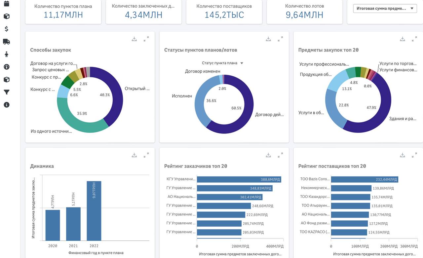
Task: Download the Статусы пунктов планов/лотов chart
Action: tap(268, 39)
